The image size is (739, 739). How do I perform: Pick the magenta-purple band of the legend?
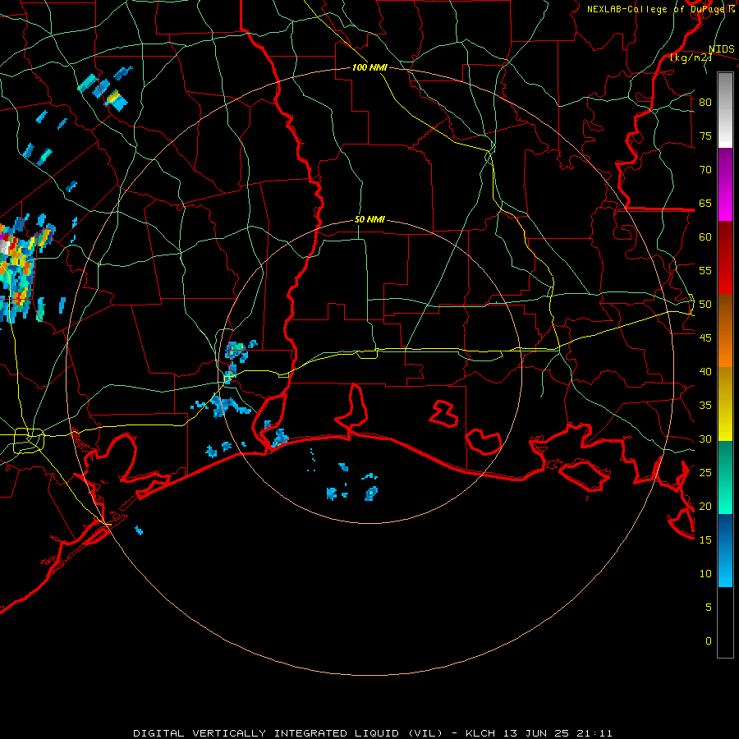725,185
